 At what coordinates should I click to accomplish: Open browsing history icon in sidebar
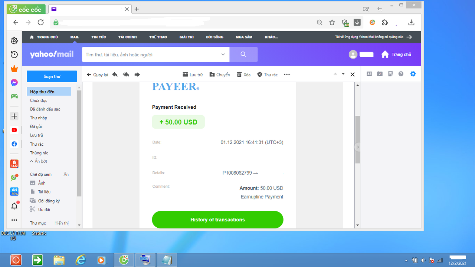click(14, 55)
